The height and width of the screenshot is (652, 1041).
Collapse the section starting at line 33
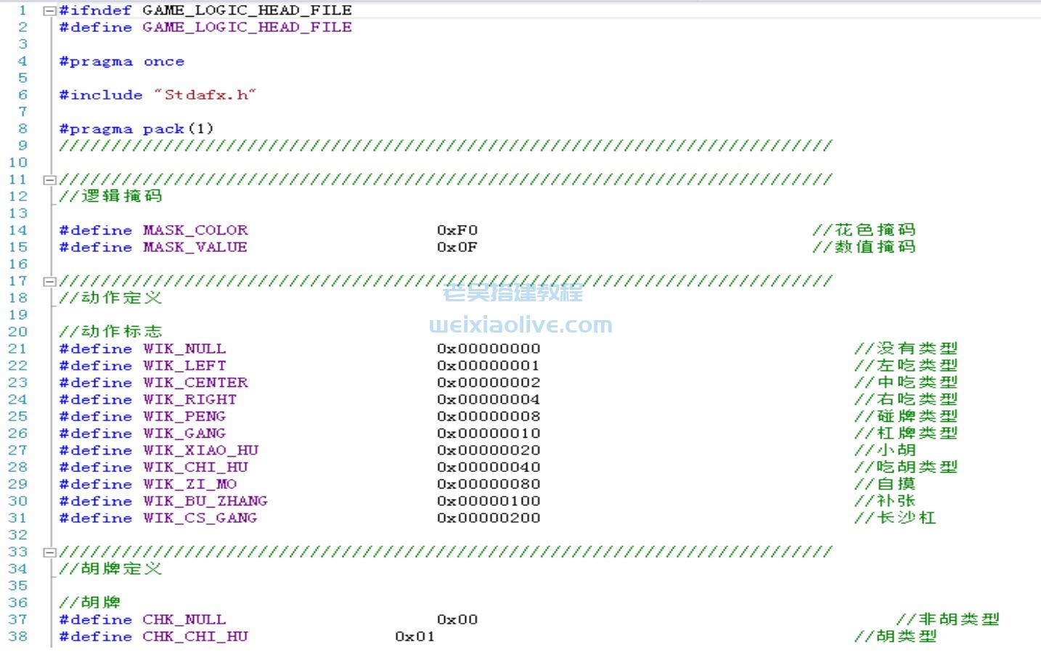pyautogui.click(x=49, y=553)
